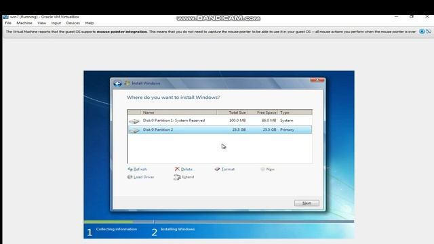Viewport: 434px width, 244px height.
Task: Click the Extend partition icon
Action: pyautogui.click(x=177, y=178)
